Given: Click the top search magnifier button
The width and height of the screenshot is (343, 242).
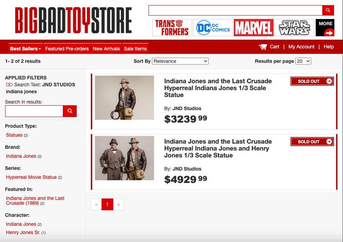Looking at the screenshot, I should [x=328, y=10].
